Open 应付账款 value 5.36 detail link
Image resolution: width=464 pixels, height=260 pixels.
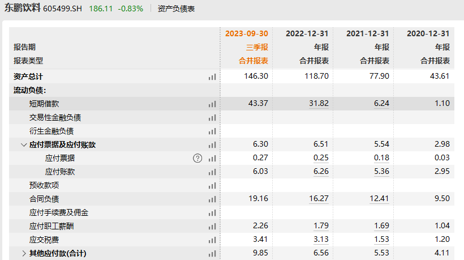point(381,172)
